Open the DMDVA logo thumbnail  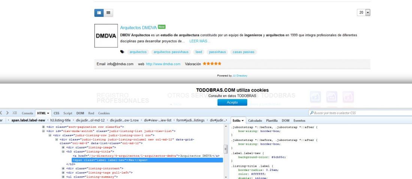pos(106,36)
